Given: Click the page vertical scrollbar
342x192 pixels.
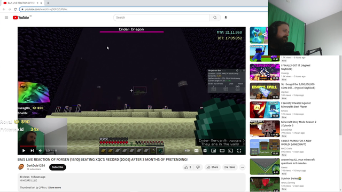Looking at the screenshot, I should click(340, 96).
